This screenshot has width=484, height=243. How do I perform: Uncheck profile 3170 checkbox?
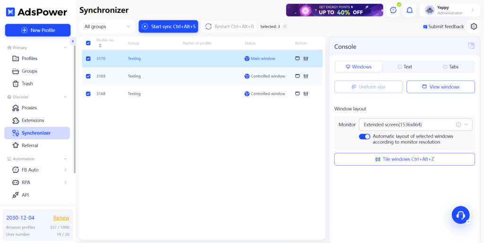[88, 59]
